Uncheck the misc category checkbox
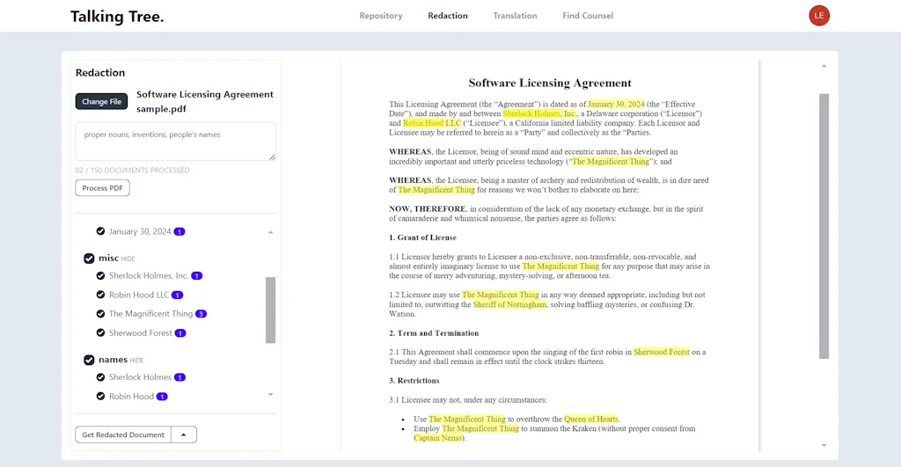Viewport: 901px width, 467px height. (x=89, y=259)
